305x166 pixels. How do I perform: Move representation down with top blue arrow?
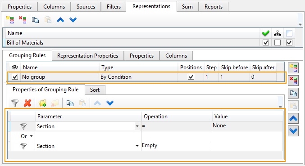click(x=73, y=20)
